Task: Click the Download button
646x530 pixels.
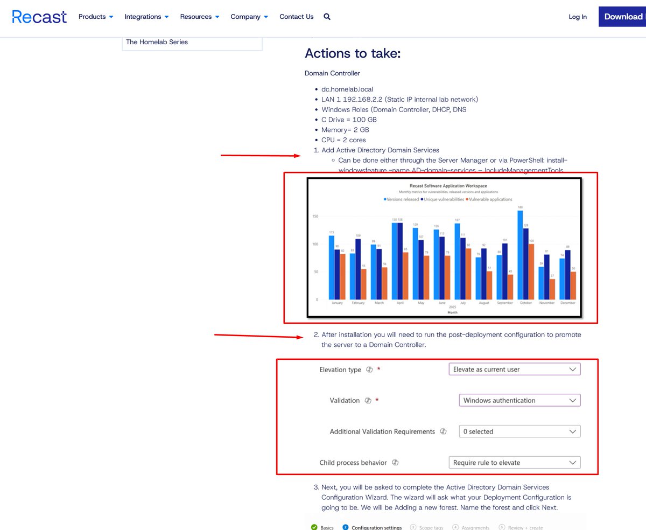Action: 623,17
